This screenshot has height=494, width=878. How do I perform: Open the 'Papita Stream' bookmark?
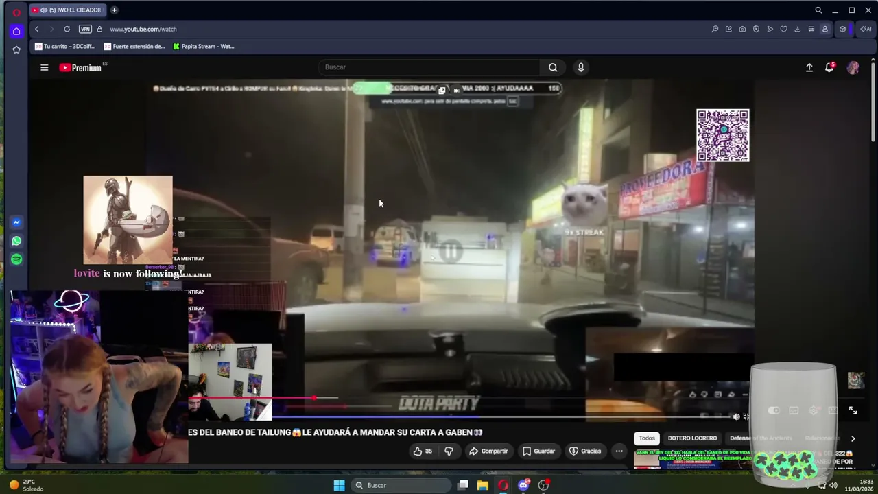(204, 47)
